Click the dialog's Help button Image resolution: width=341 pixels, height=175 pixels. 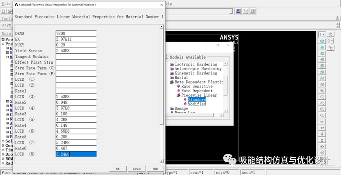(x=155, y=169)
